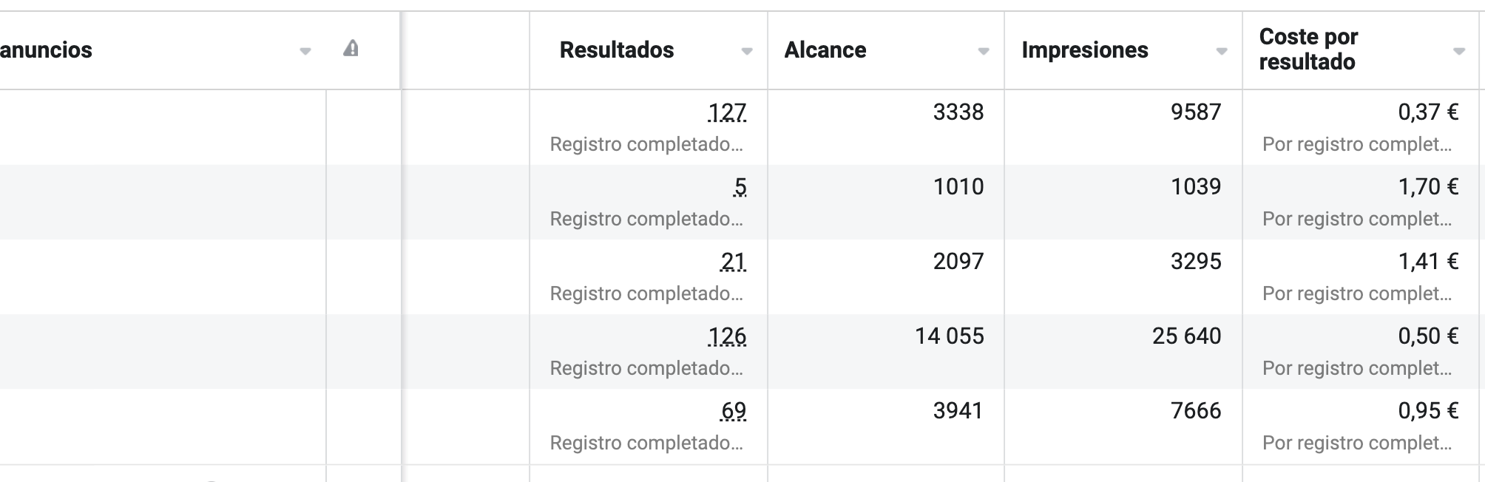Click the warning triangle column icon

point(351,49)
